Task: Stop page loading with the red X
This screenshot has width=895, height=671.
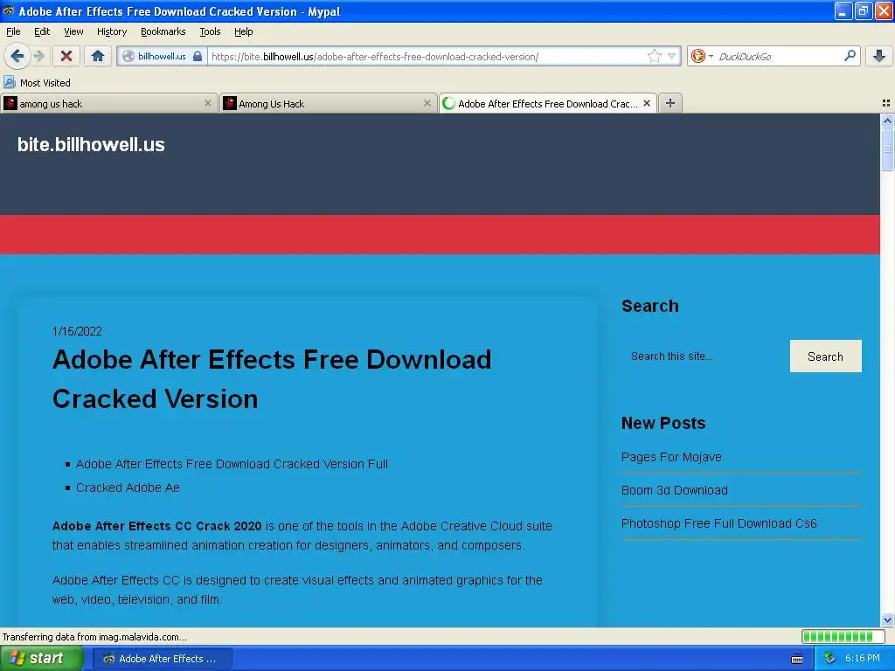Action: pos(66,56)
